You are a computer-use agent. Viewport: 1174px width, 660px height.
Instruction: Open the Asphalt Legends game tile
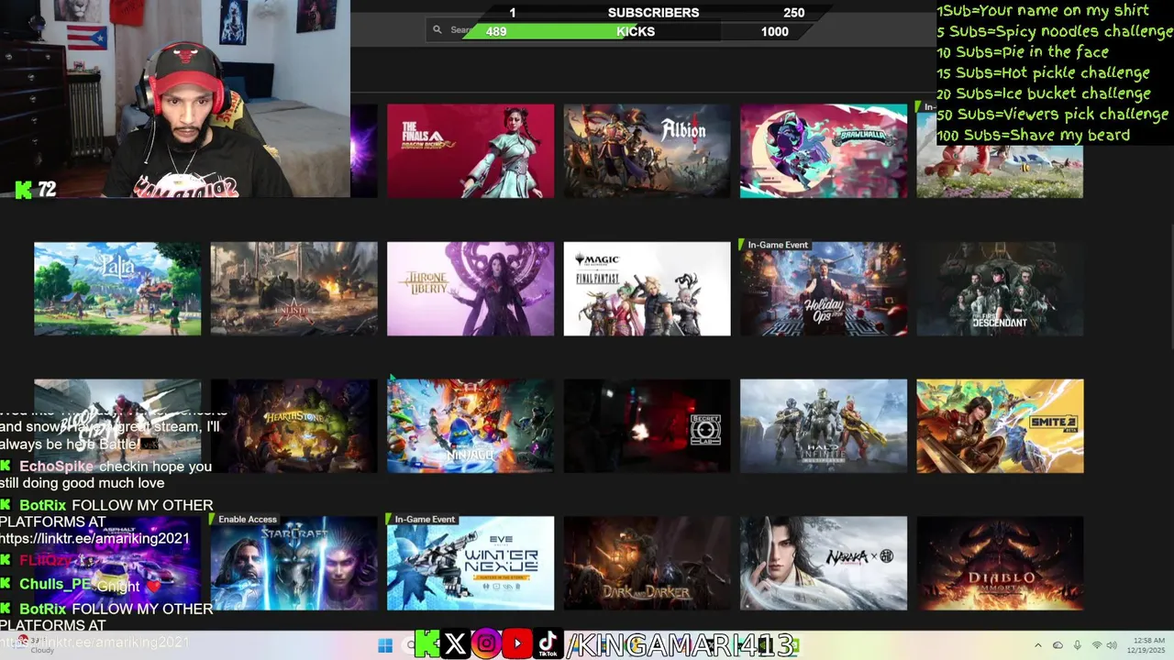(x=117, y=564)
